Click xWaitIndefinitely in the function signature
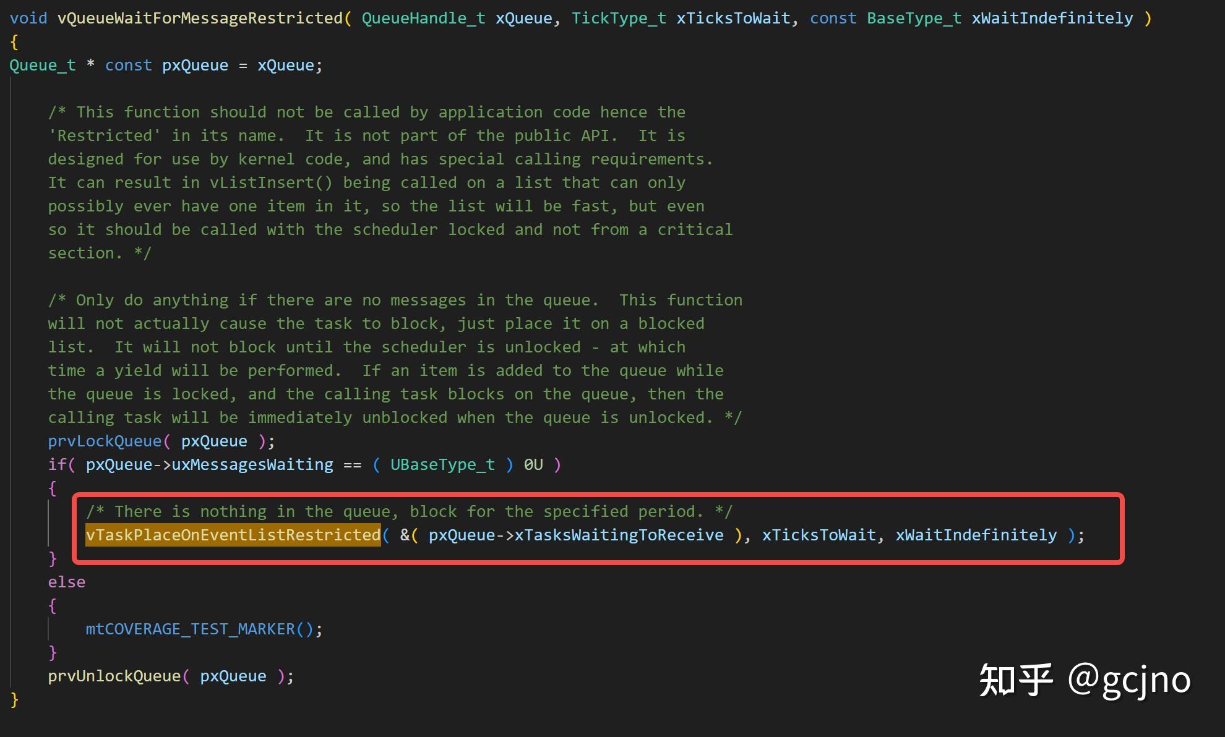 pyautogui.click(x=1052, y=18)
